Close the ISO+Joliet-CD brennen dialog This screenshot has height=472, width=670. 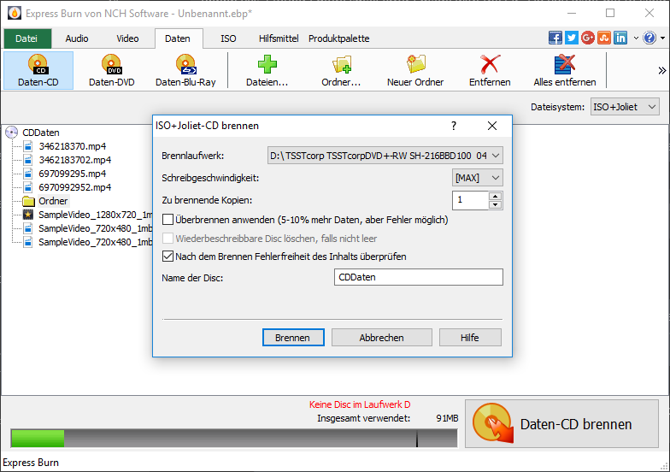coord(492,126)
